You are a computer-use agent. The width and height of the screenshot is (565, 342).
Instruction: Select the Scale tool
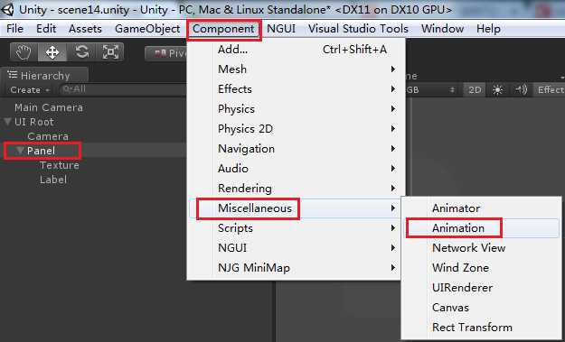tap(110, 52)
